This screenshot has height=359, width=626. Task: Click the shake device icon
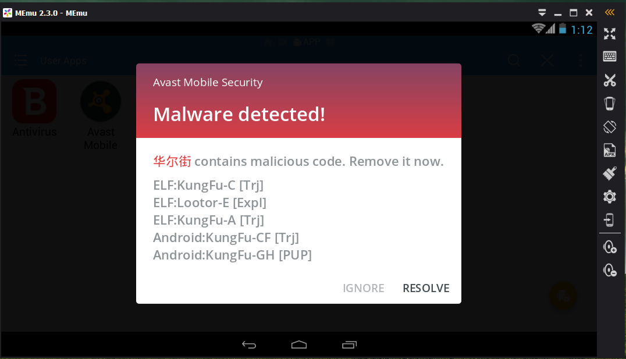click(610, 104)
